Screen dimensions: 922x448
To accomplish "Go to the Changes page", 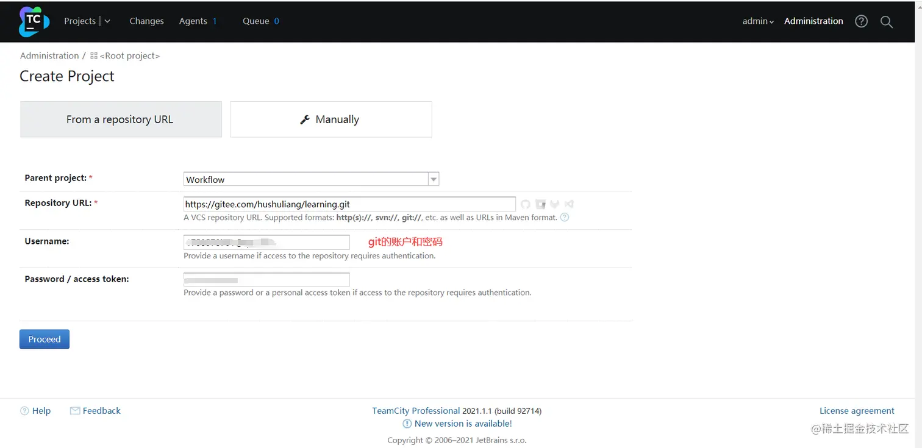I will click(x=146, y=21).
